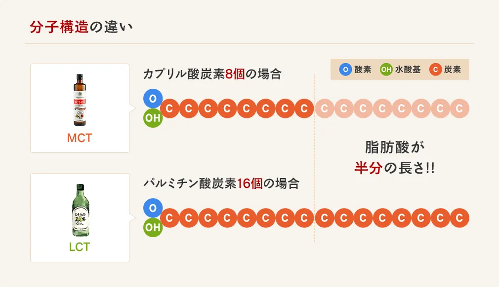The image size is (499, 287).
Task: Select the blue O oxygen legend icon
Action: [x=345, y=70]
